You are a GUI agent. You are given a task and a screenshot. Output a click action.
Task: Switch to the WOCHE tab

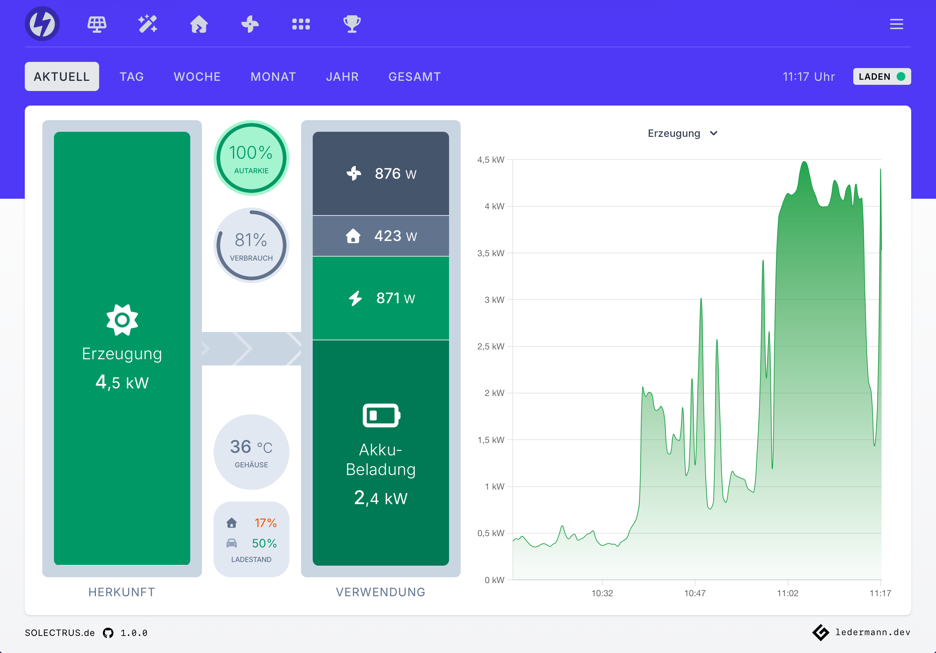pyautogui.click(x=197, y=76)
